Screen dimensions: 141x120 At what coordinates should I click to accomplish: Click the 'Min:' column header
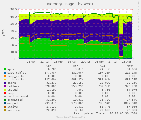[x=76, y=66]
